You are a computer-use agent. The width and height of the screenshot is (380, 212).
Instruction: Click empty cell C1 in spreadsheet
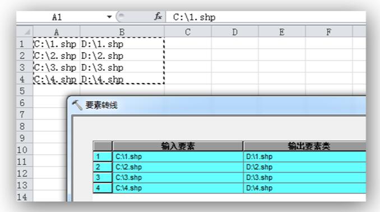tap(188, 44)
